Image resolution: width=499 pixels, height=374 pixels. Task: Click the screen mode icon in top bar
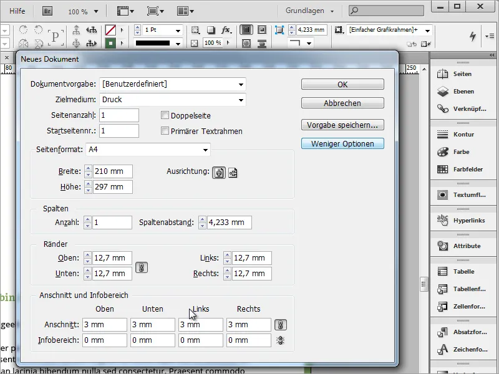pyautogui.click(x=155, y=11)
